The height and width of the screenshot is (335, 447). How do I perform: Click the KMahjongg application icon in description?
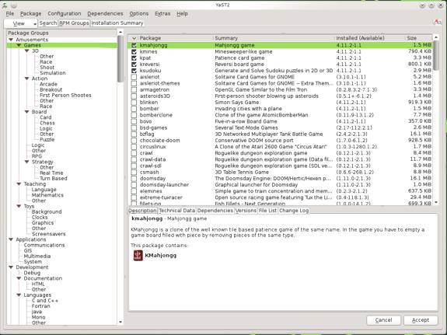(138, 255)
